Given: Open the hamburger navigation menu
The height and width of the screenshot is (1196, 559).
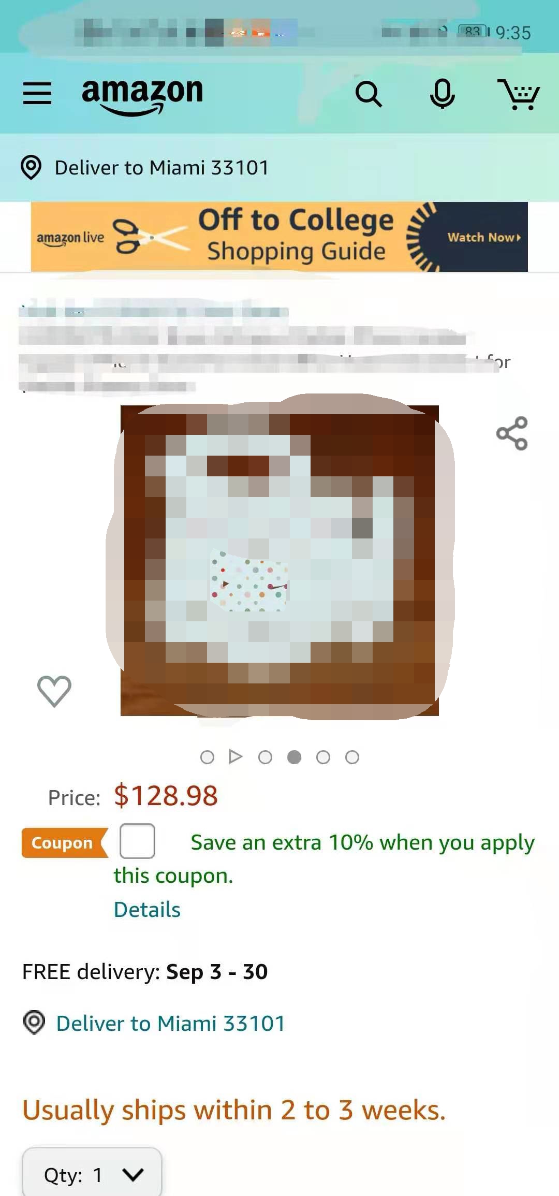Looking at the screenshot, I should (37, 93).
